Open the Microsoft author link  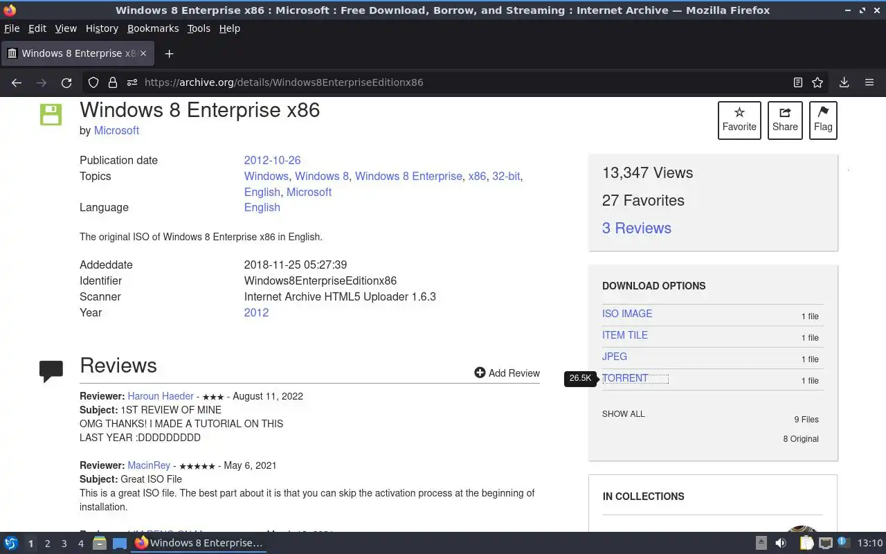coord(116,130)
